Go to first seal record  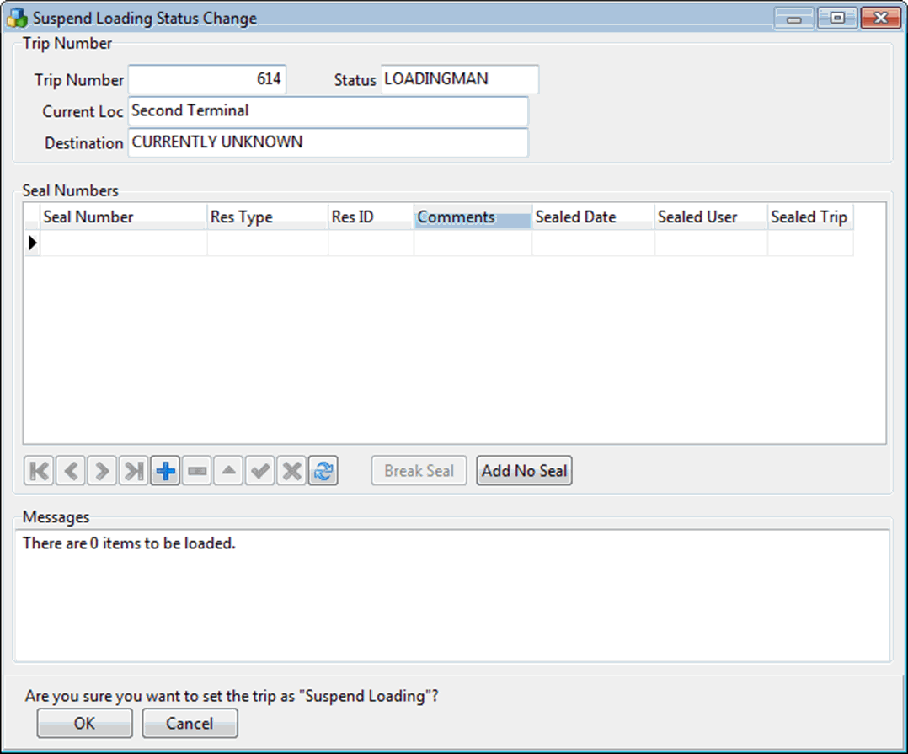[x=39, y=471]
